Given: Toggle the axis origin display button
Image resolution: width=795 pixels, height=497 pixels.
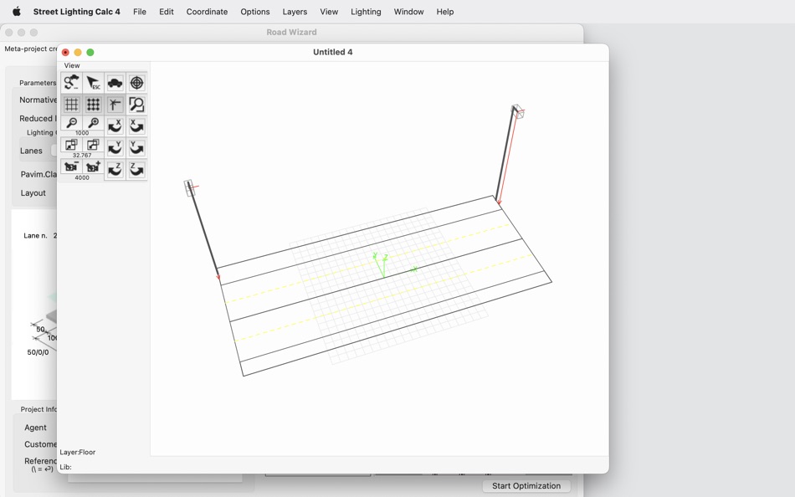Looking at the screenshot, I should click(115, 104).
